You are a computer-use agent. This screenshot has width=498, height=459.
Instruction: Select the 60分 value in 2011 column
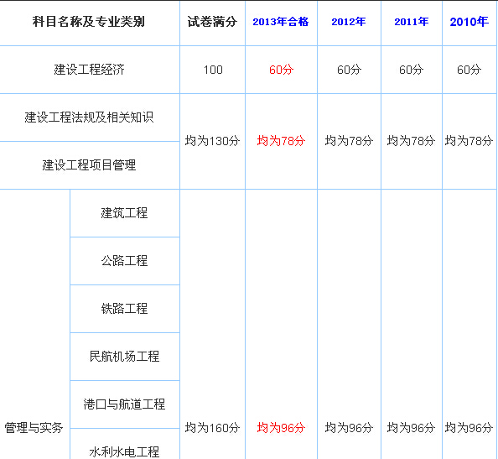[411, 70]
